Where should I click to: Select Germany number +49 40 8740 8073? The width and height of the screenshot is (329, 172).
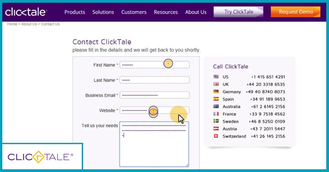pyautogui.click(x=265, y=92)
